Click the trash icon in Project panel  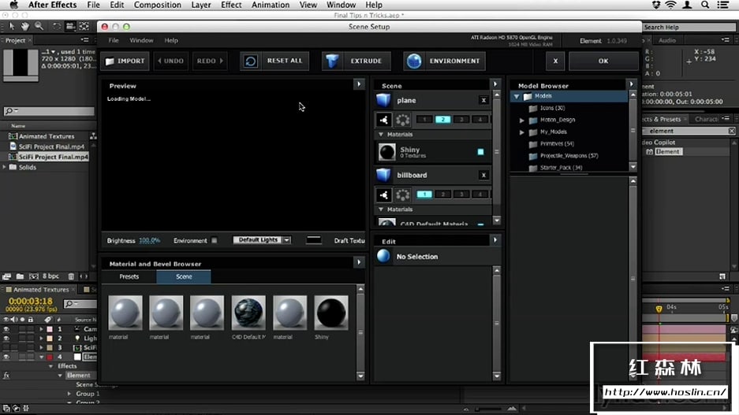(71, 276)
